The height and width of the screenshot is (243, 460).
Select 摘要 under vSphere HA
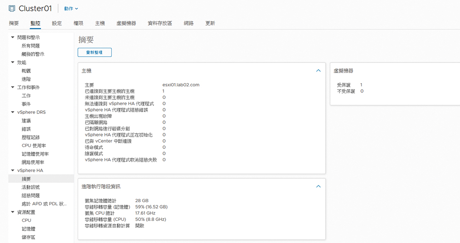41,179
